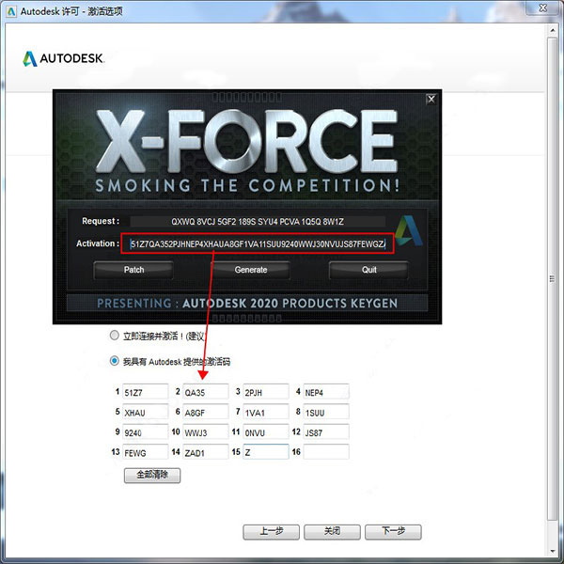Click the empty activation box 16
Image resolution: width=564 pixels, height=564 pixels.
[x=325, y=452]
